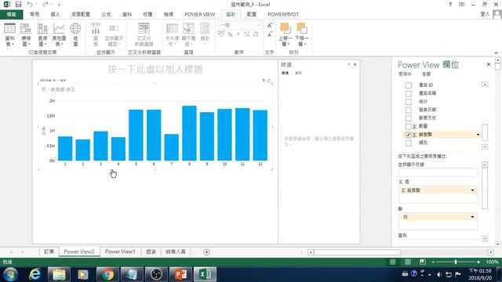Increase font size with large A icon
Image resolution: width=502 pixels, height=282 pixels.
coord(270,26)
